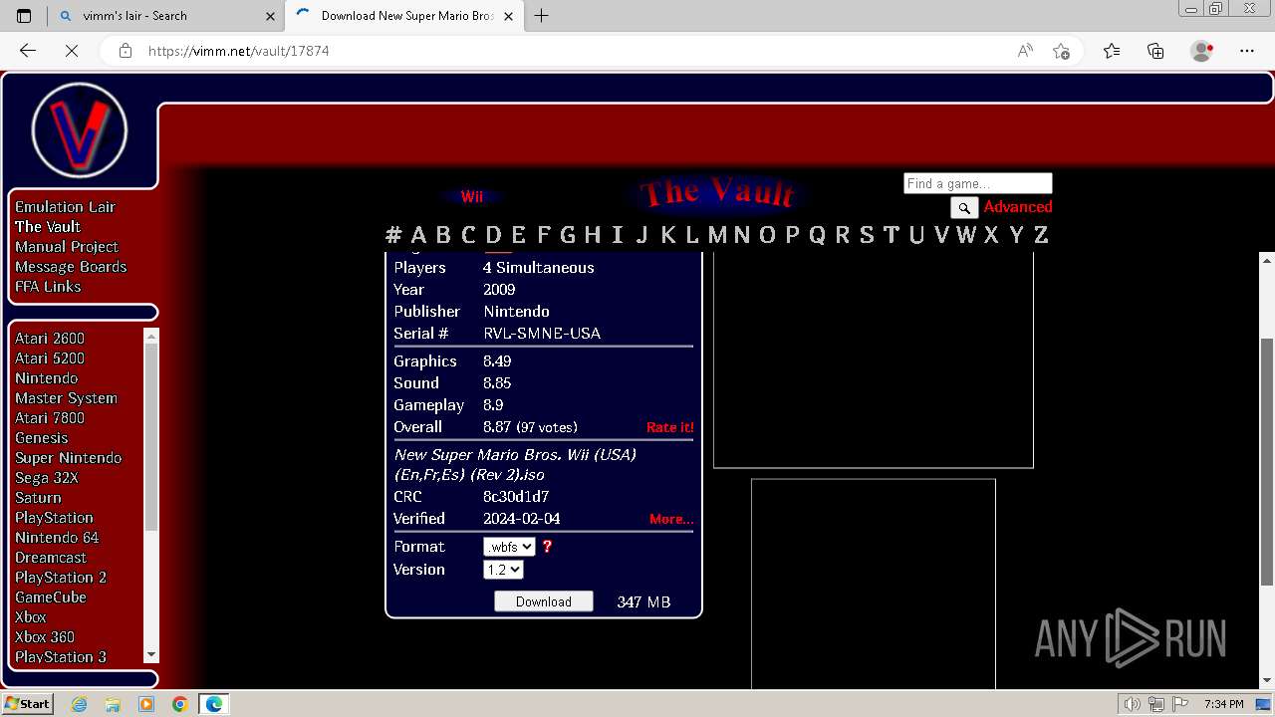The image size is (1275, 717).
Task: Open Manual Project menu link
Action: pyautogui.click(x=67, y=247)
